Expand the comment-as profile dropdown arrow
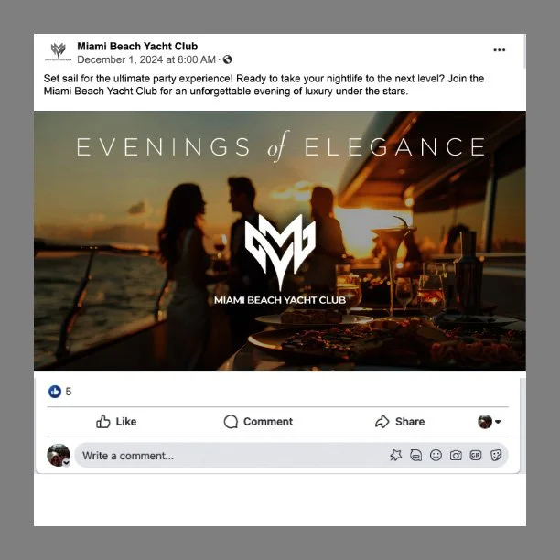Screen dimensions: 560x560 (x=498, y=422)
